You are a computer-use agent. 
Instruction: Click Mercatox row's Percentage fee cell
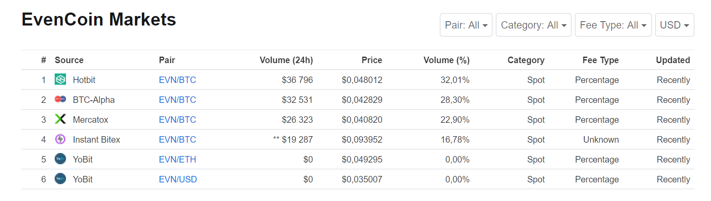tap(597, 120)
